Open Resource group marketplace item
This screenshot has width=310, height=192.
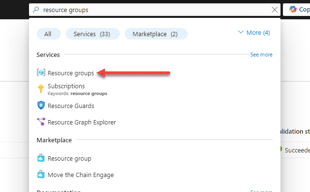click(69, 159)
